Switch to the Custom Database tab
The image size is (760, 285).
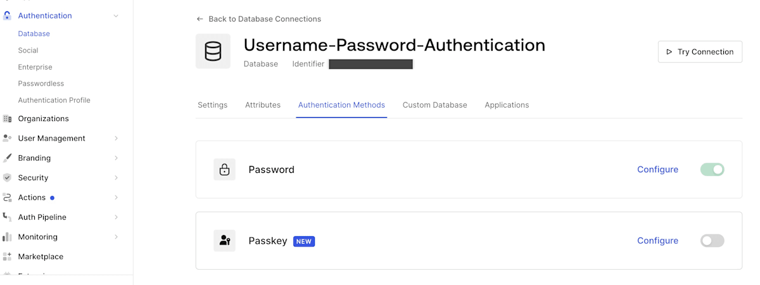pos(434,105)
